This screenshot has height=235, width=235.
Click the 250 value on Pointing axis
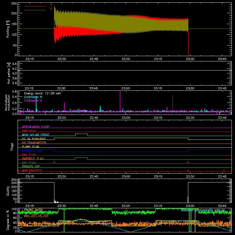coord(14,4)
